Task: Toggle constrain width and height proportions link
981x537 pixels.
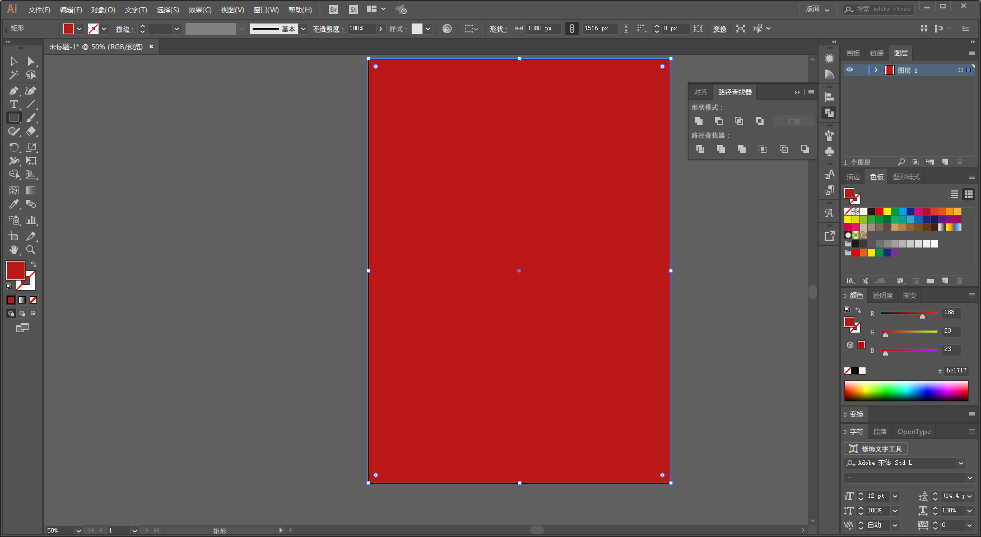Action: [x=571, y=29]
